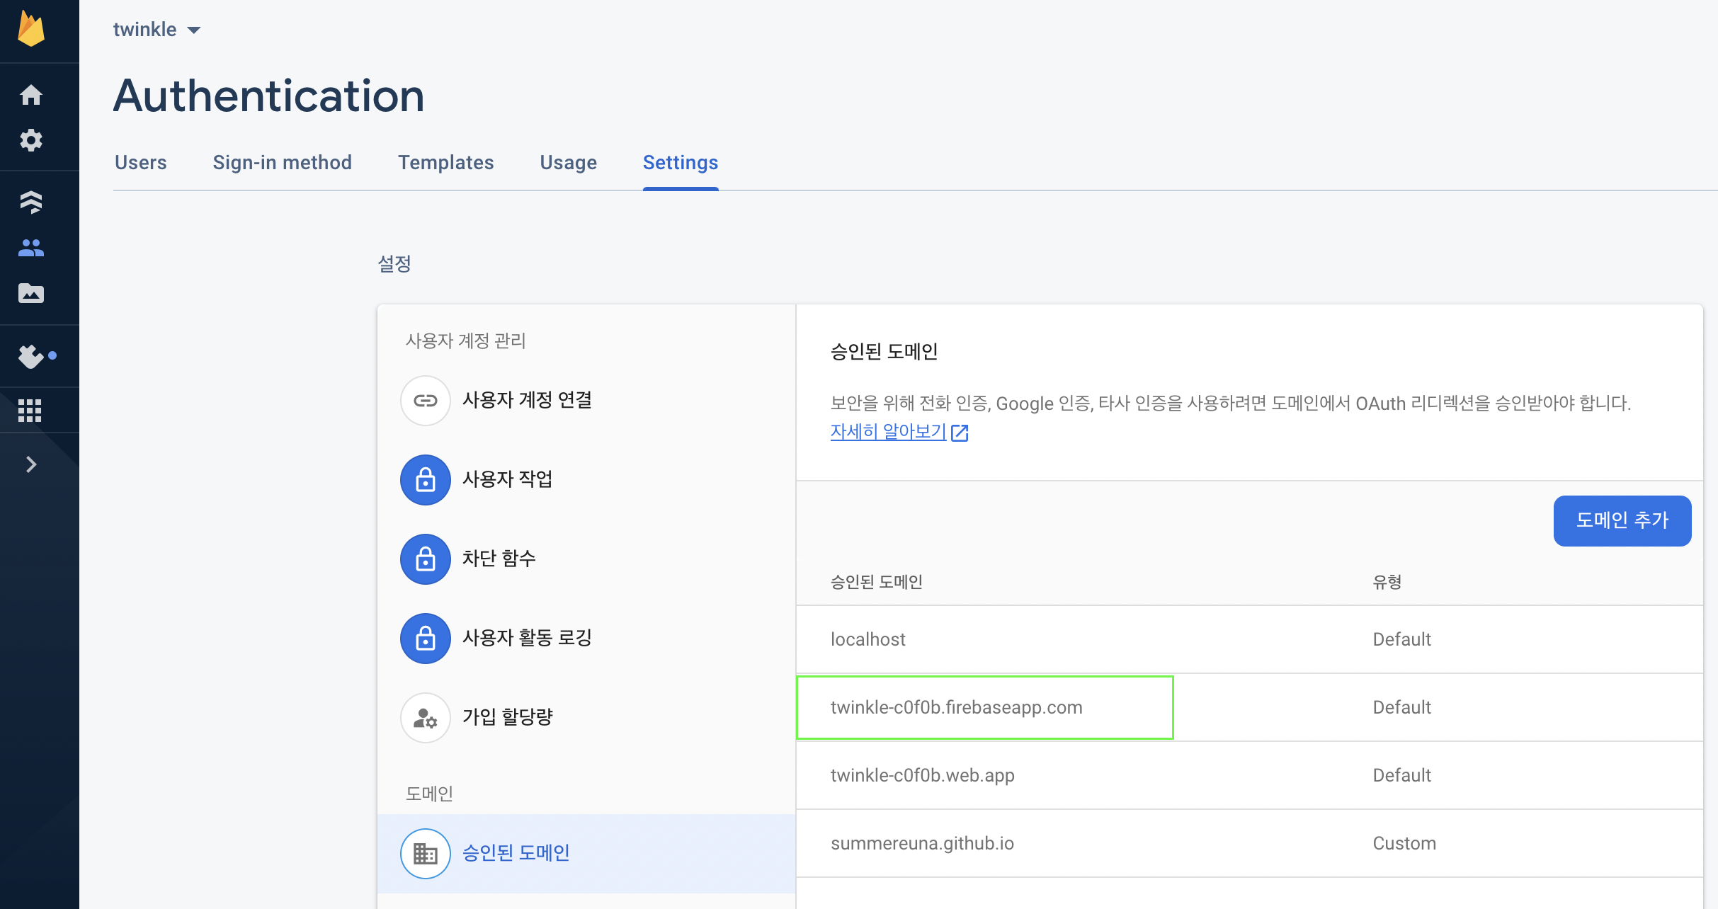Open project settings gear icon
Image resolution: width=1718 pixels, height=909 pixels.
click(x=31, y=140)
